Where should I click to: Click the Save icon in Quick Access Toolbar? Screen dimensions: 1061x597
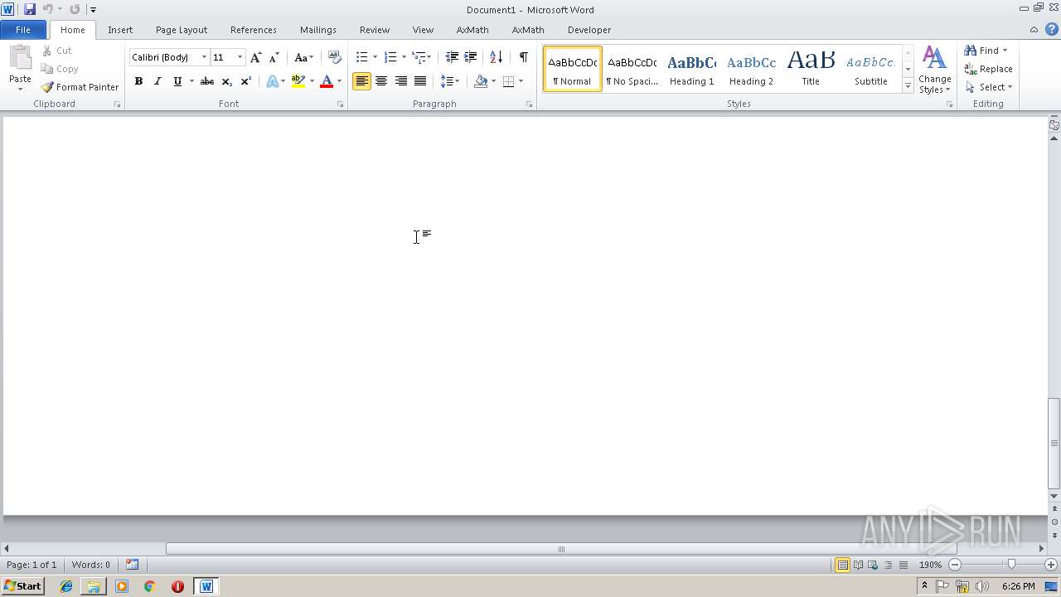30,9
